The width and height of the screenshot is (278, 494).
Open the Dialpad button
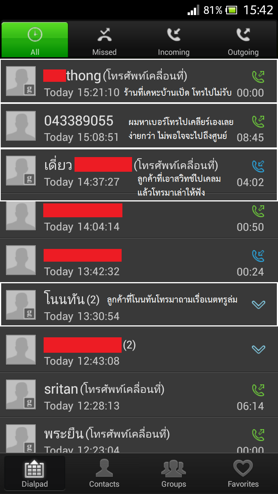(35, 473)
